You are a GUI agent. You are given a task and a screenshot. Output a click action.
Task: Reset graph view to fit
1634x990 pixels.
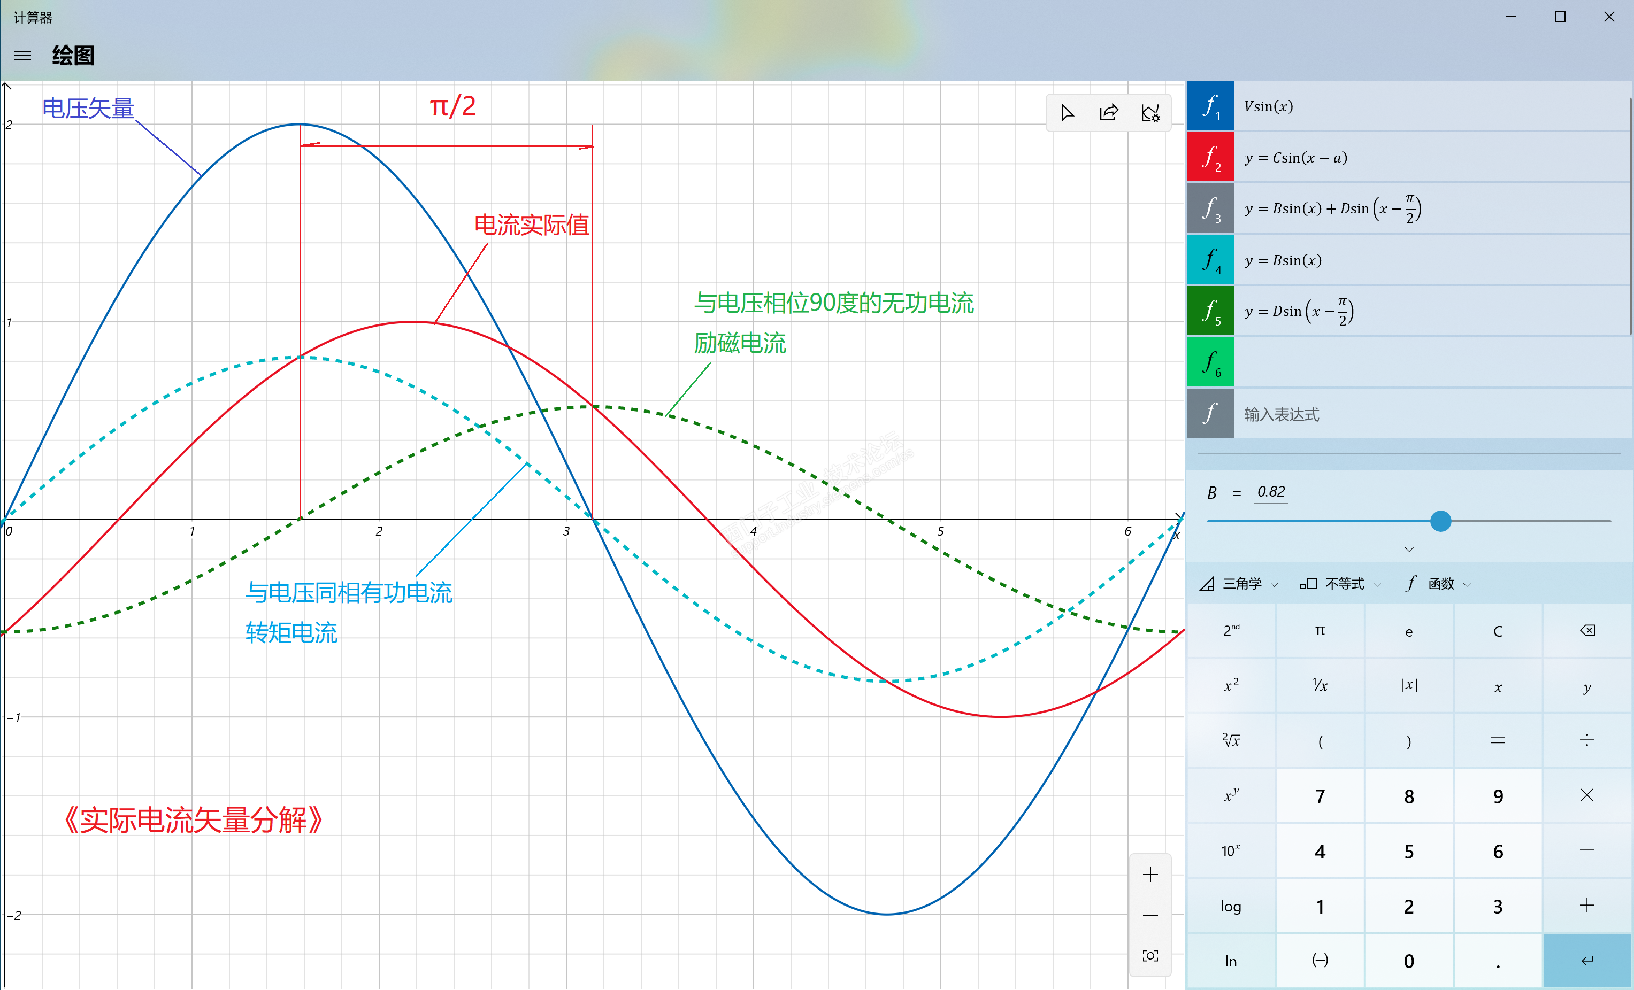(x=1150, y=956)
